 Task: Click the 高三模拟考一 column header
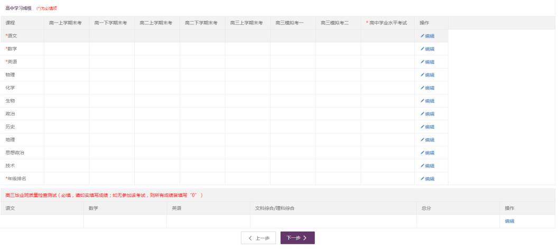click(x=293, y=23)
